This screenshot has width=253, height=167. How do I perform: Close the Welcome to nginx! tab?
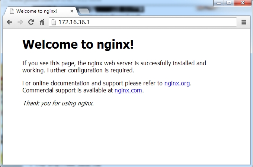click(x=72, y=11)
